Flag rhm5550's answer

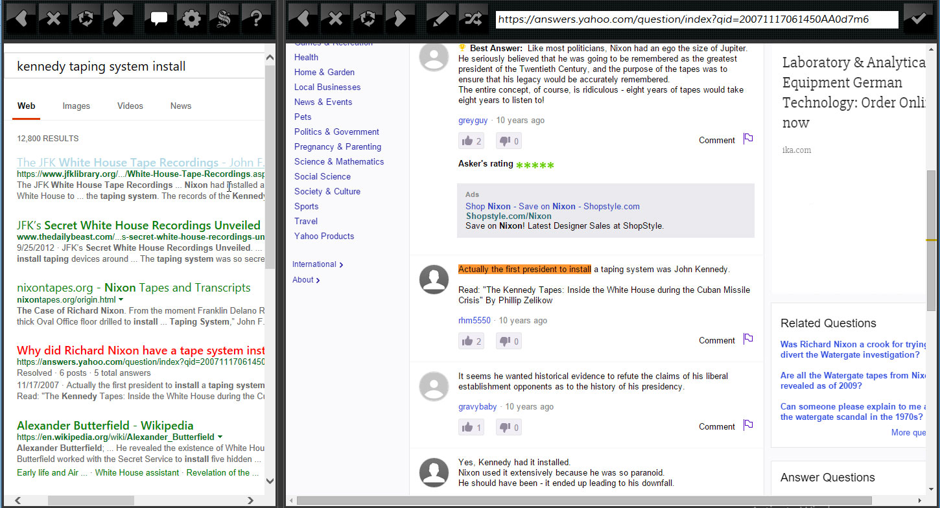point(748,339)
